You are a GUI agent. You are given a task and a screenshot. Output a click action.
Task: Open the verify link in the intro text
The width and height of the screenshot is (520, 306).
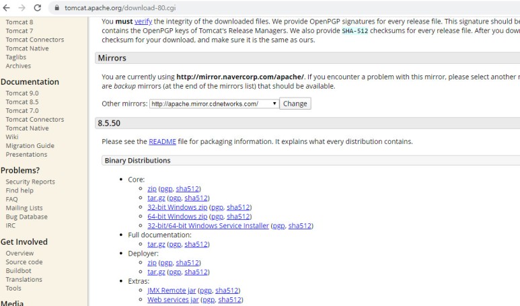point(143,22)
